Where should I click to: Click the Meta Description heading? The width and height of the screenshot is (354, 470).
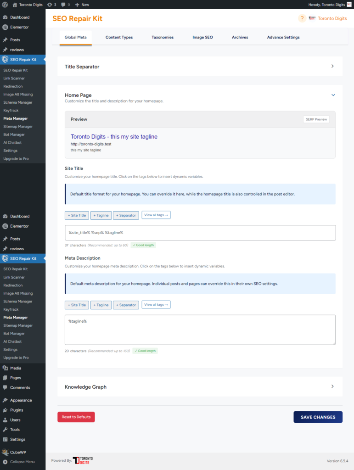[83, 258]
